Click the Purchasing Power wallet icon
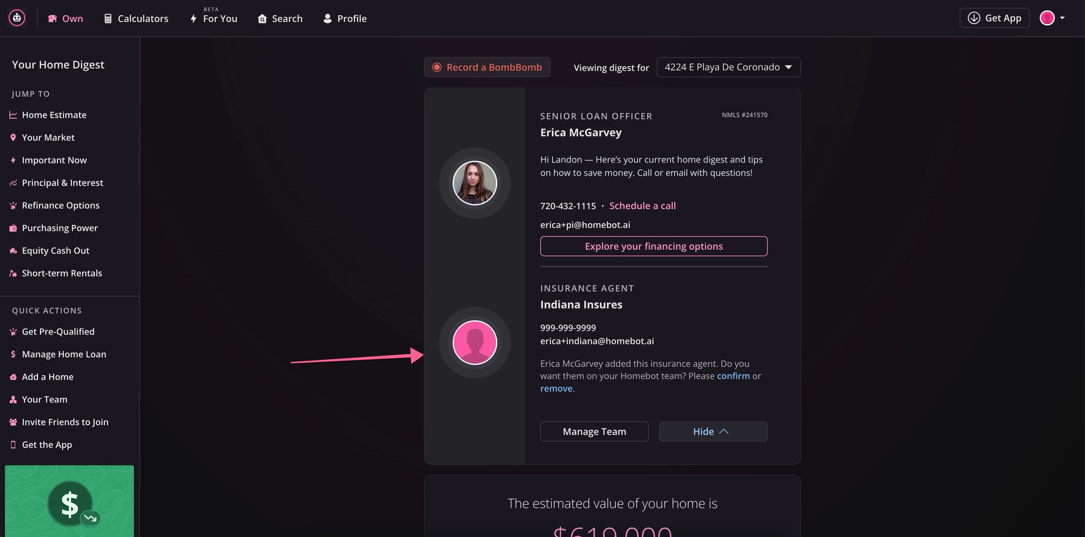Image resolution: width=1085 pixels, height=537 pixels. click(x=13, y=228)
